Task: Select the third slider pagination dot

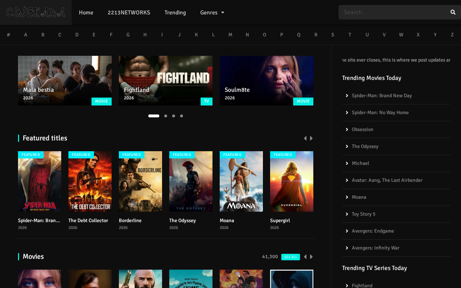Action: click(174, 116)
